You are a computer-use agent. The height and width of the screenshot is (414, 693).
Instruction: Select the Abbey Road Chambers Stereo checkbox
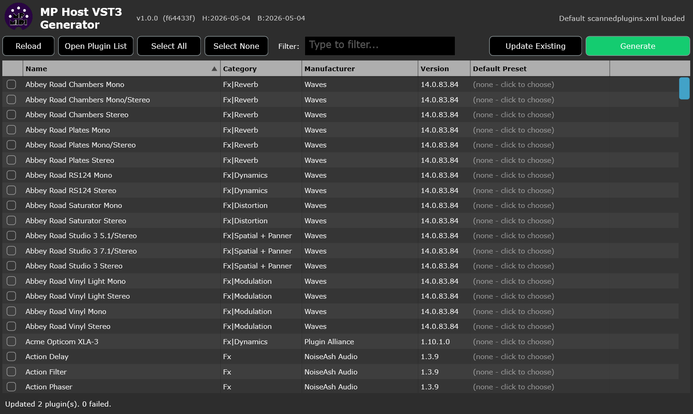point(12,115)
